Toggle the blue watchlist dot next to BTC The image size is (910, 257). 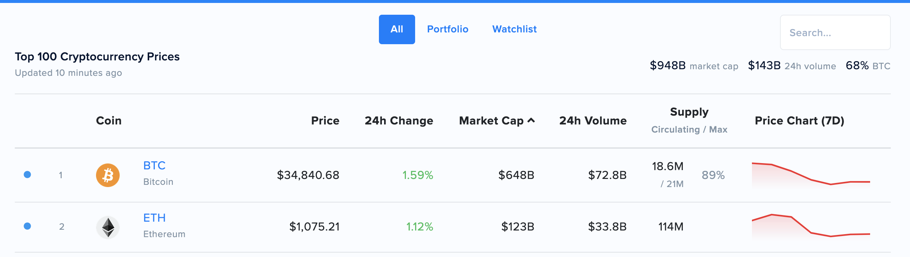(x=27, y=175)
